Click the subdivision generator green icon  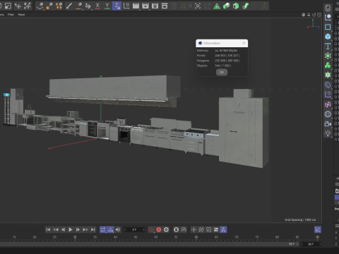tap(328, 56)
